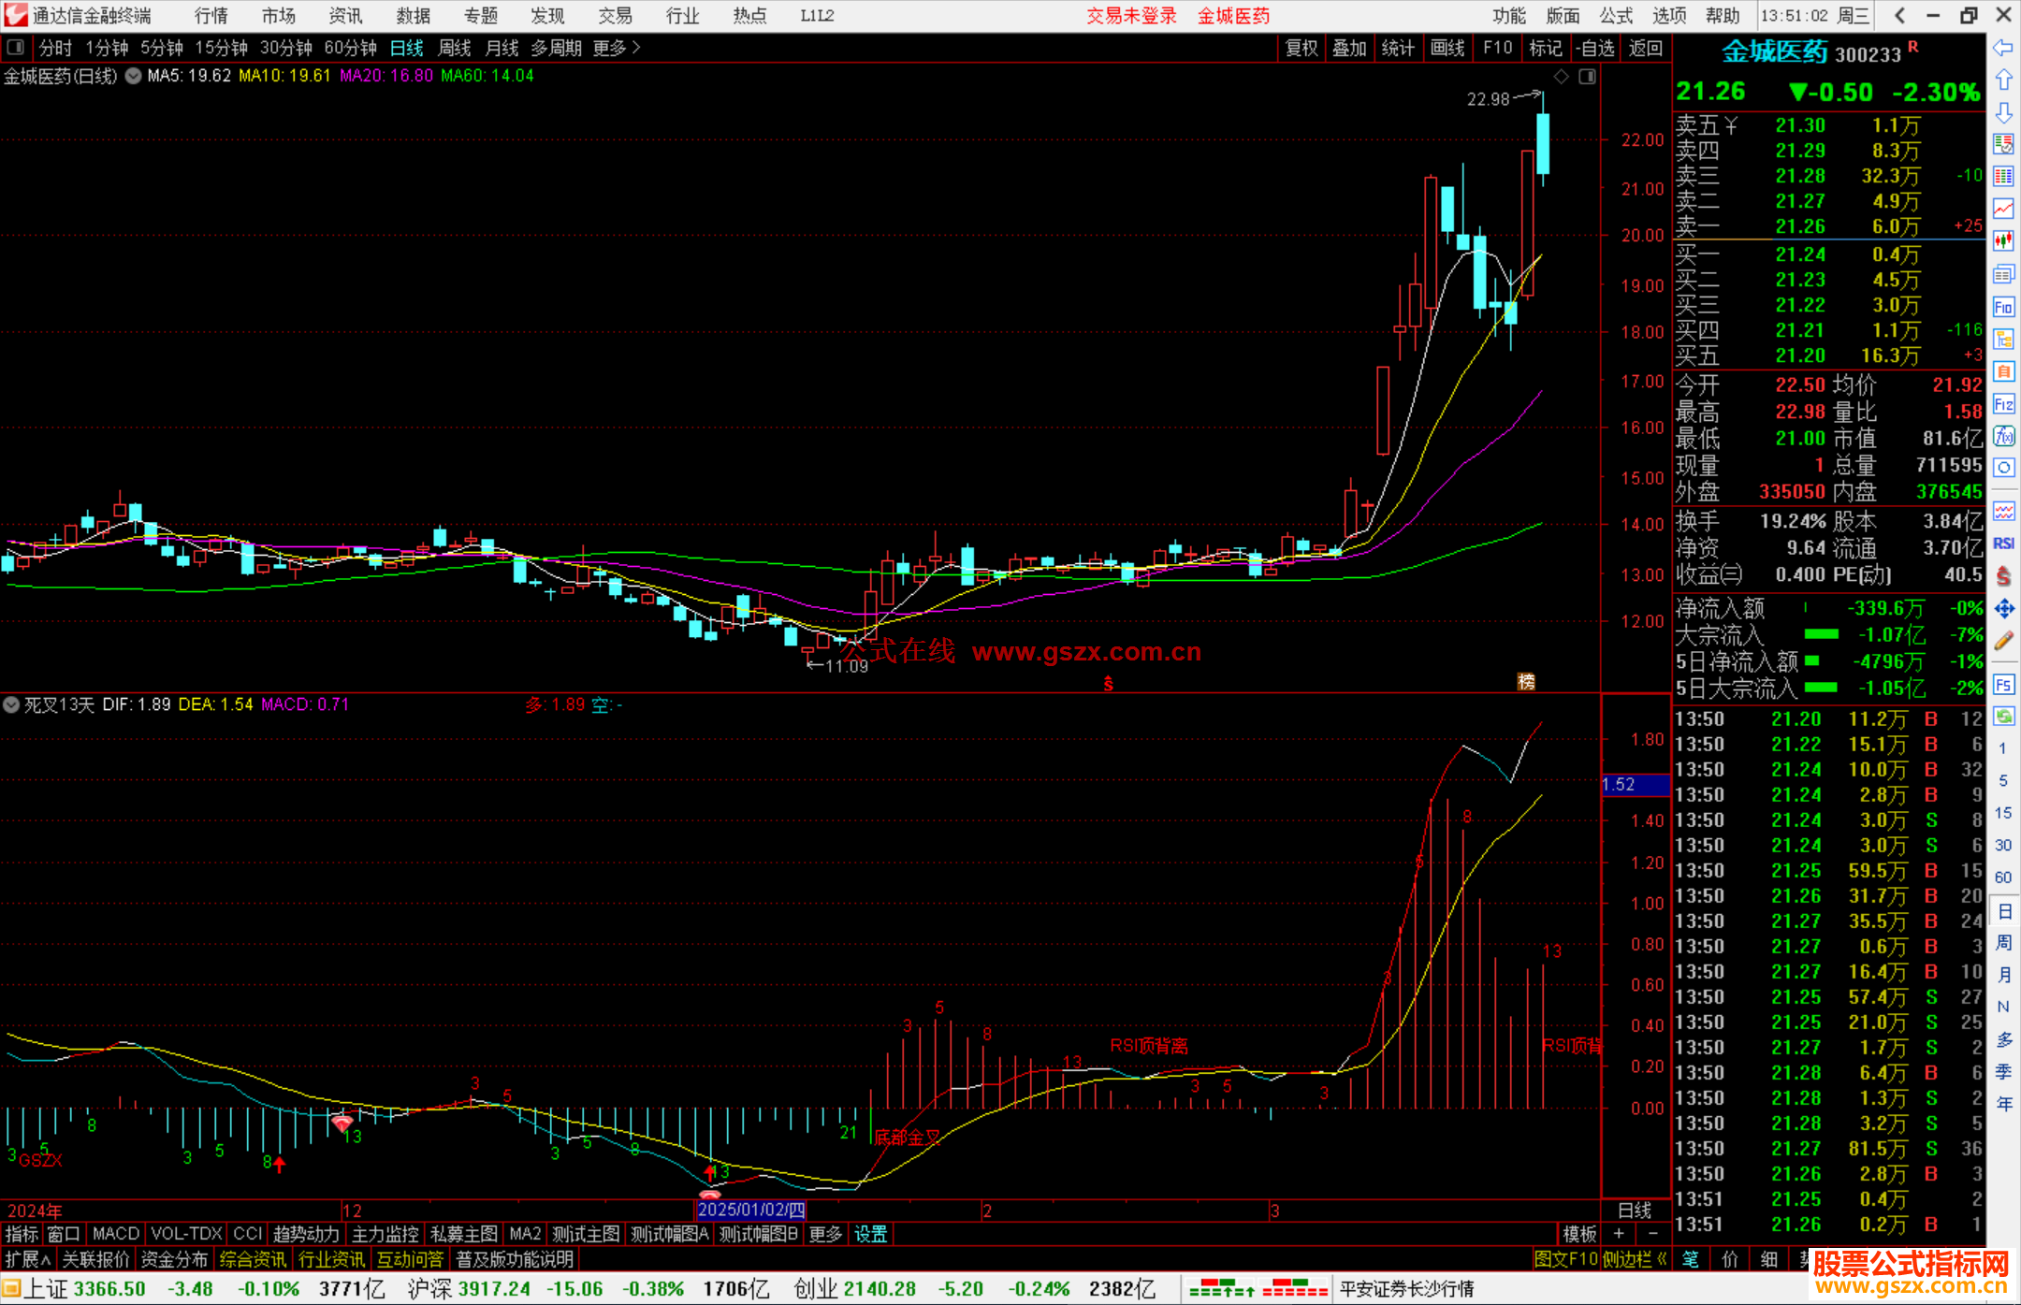2021x1305 pixels.
Task: Click the 画线 button
Action: tap(1447, 48)
